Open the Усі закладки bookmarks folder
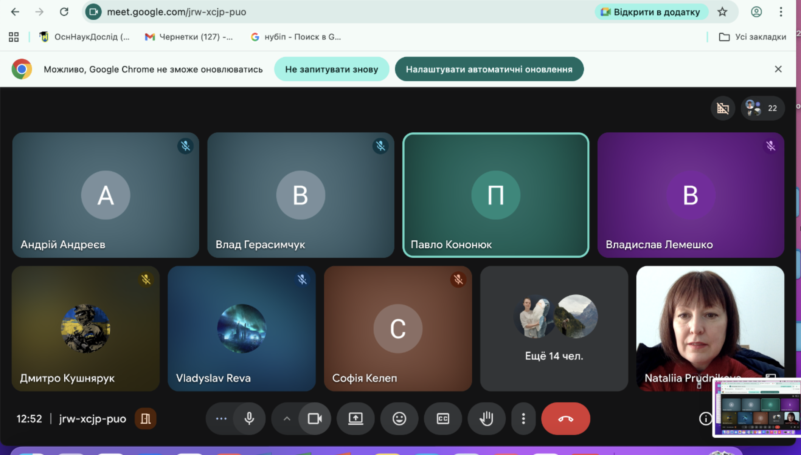 click(x=753, y=37)
